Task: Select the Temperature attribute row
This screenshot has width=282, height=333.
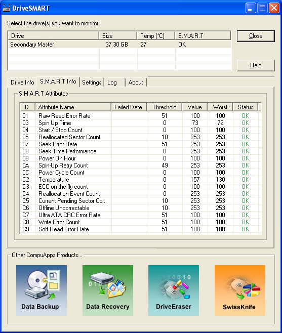Action: pyautogui.click(x=140, y=180)
